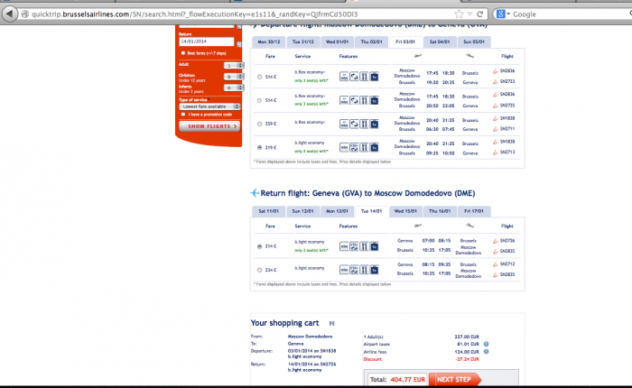Switch departure to the Sat 04/01 tab
This screenshot has height=388, width=632.
click(x=440, y=42)
